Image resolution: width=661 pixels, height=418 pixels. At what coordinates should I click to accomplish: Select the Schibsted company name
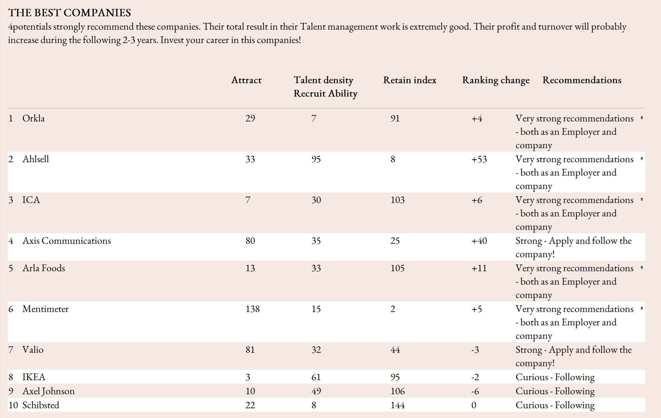[x=41, y=405]
